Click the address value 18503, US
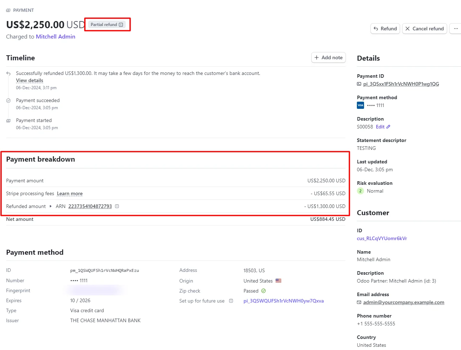The image size is (461, 350). click(x=254, y=270)
